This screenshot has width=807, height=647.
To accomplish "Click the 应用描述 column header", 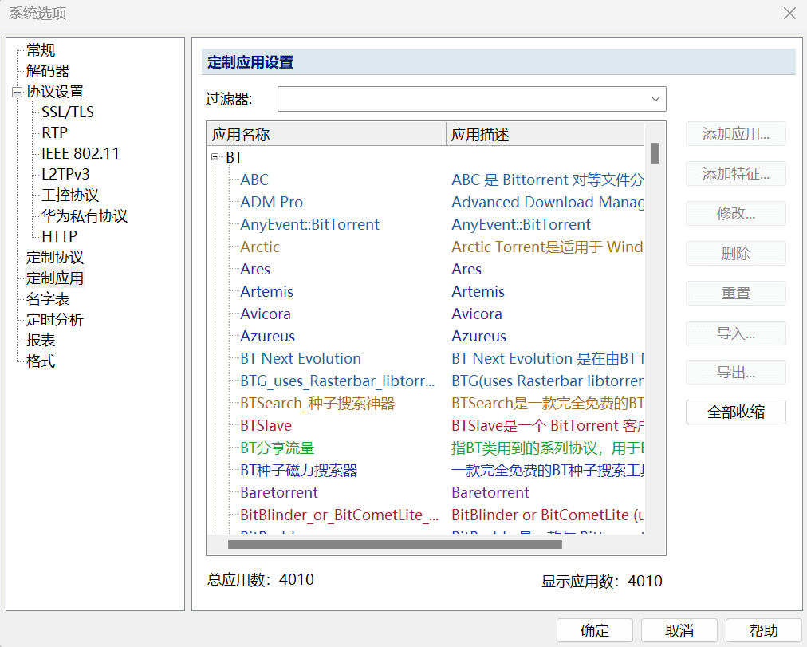I will (x=544, y=135).
